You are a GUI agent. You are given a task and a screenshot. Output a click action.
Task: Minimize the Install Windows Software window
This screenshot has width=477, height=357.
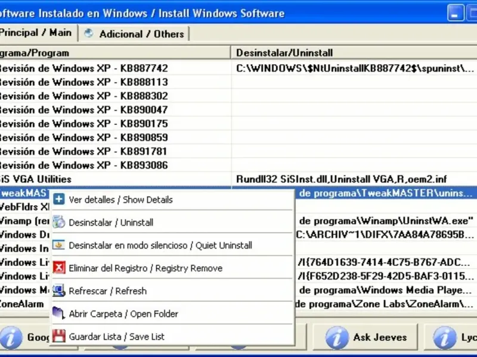456,12
